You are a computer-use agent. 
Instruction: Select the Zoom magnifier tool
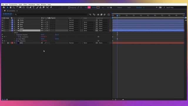click(14, 7)
